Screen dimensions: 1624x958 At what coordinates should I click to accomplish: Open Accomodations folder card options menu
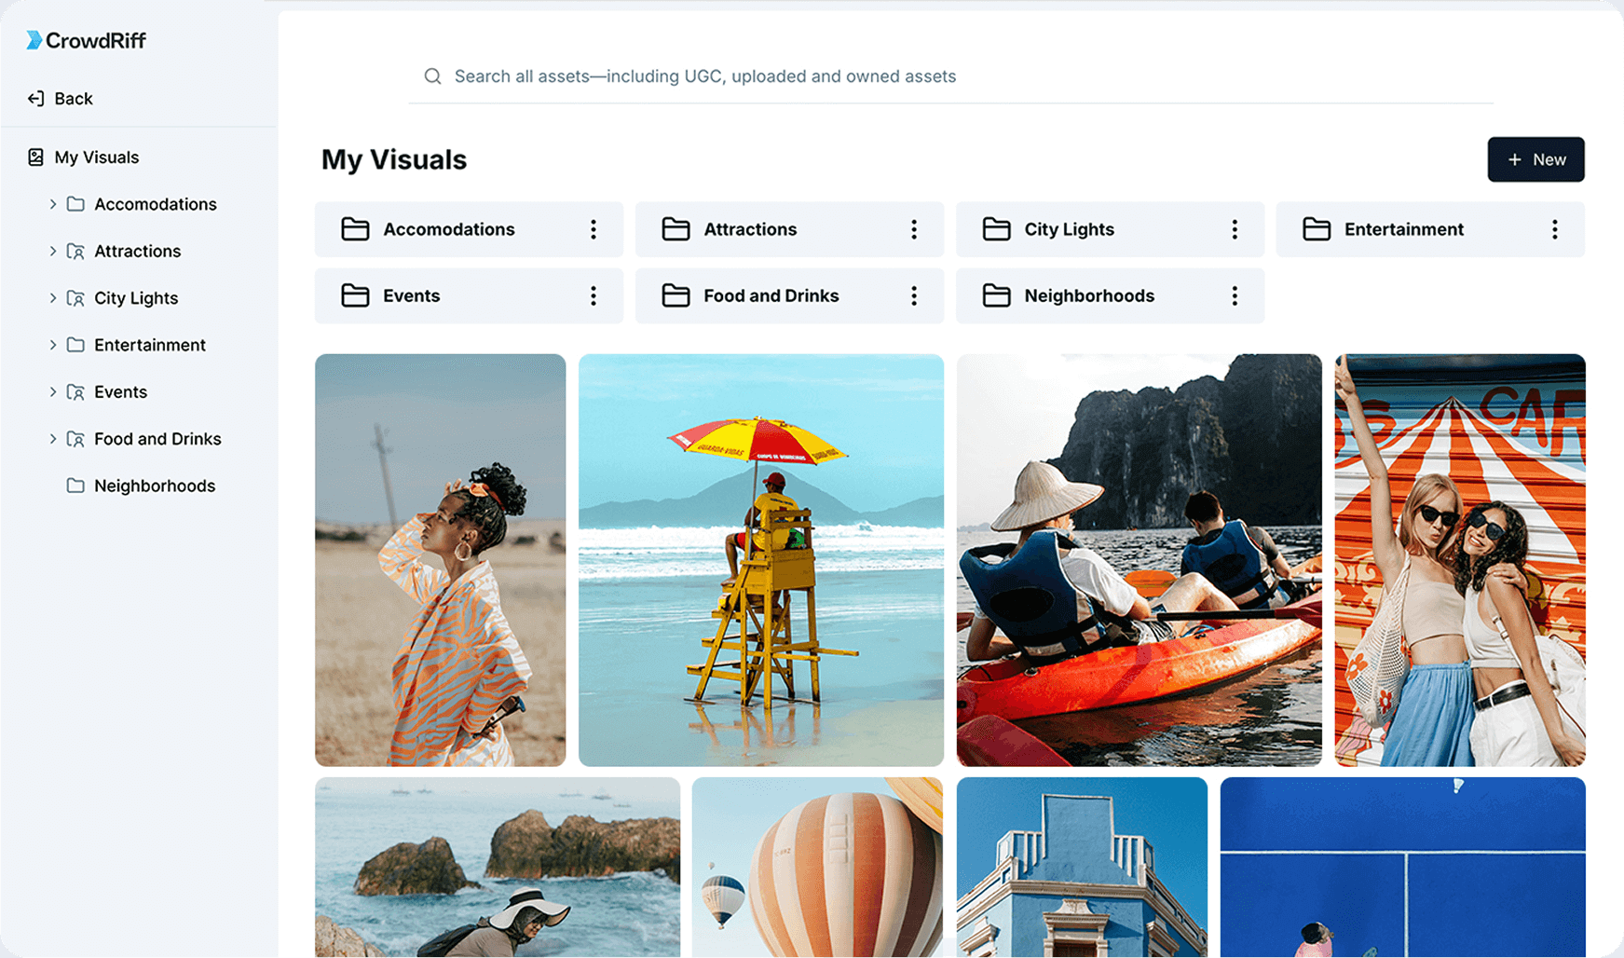point(594,229)
